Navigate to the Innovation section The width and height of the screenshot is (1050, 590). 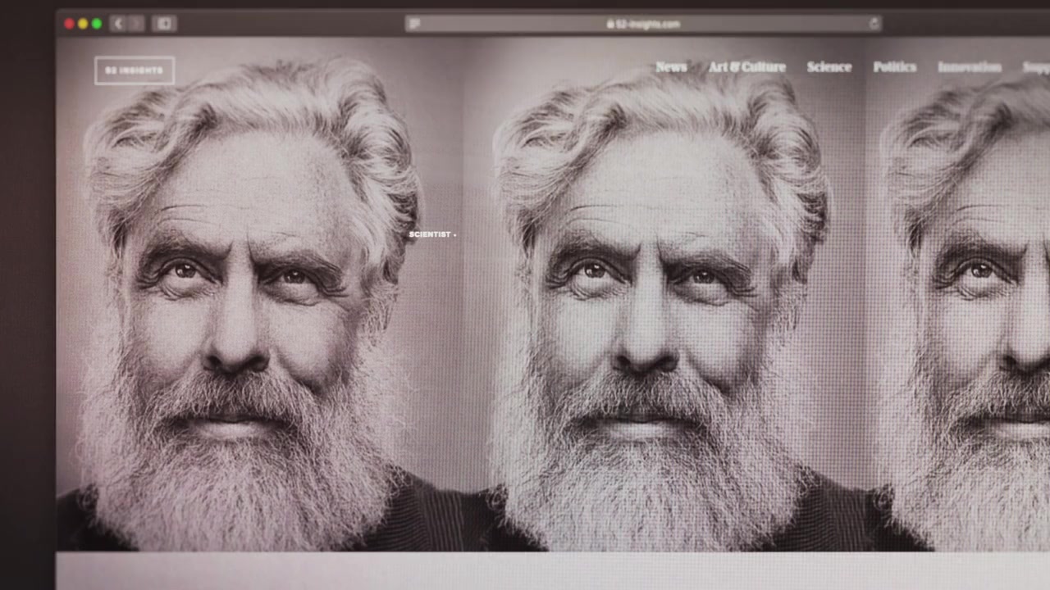click(x=969, y=67)
